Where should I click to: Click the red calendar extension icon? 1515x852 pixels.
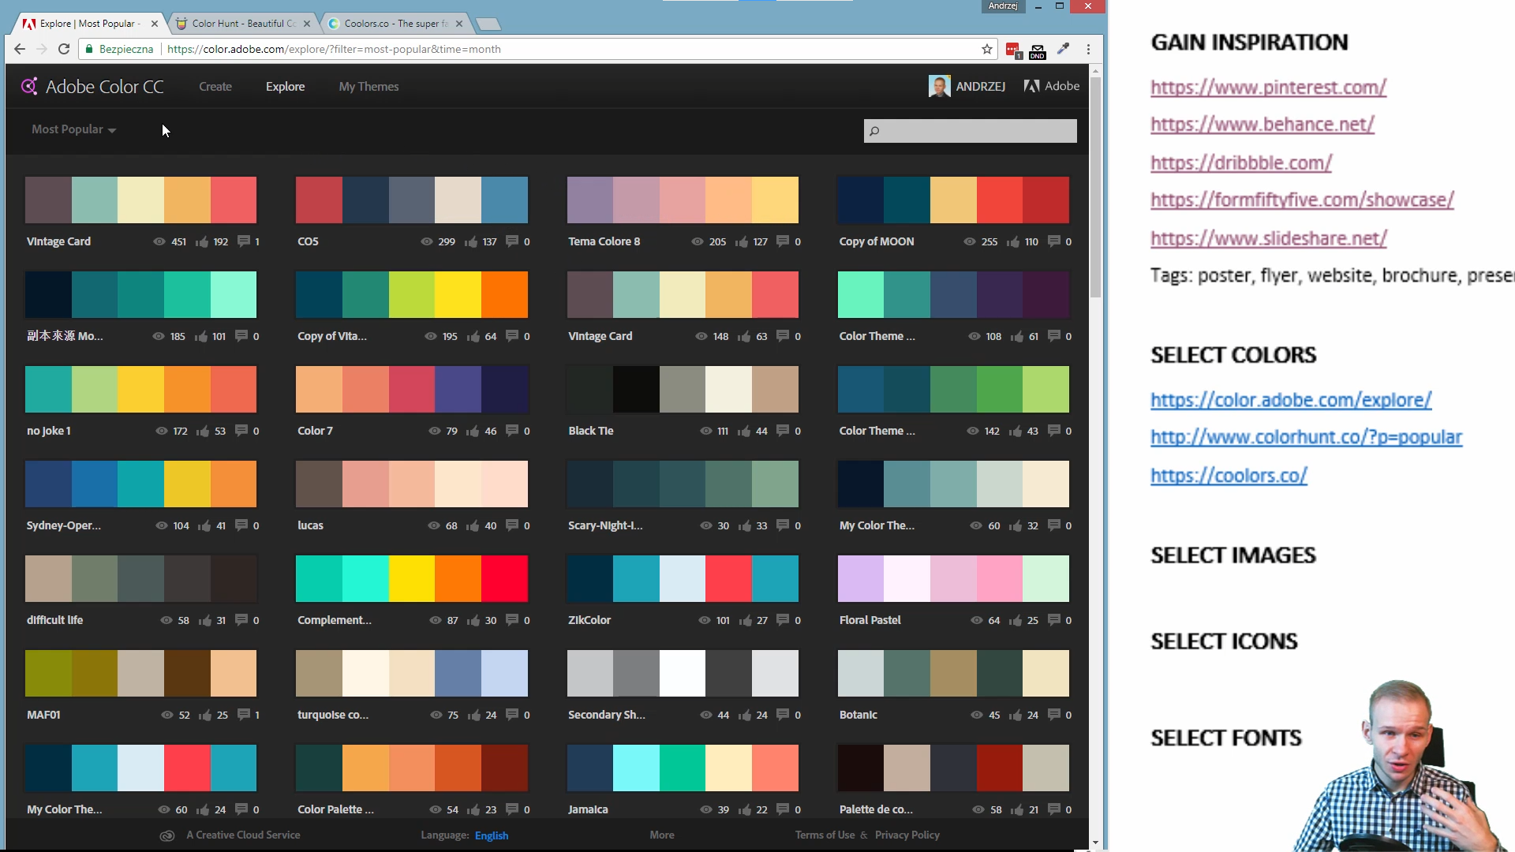pos(1013,50)
